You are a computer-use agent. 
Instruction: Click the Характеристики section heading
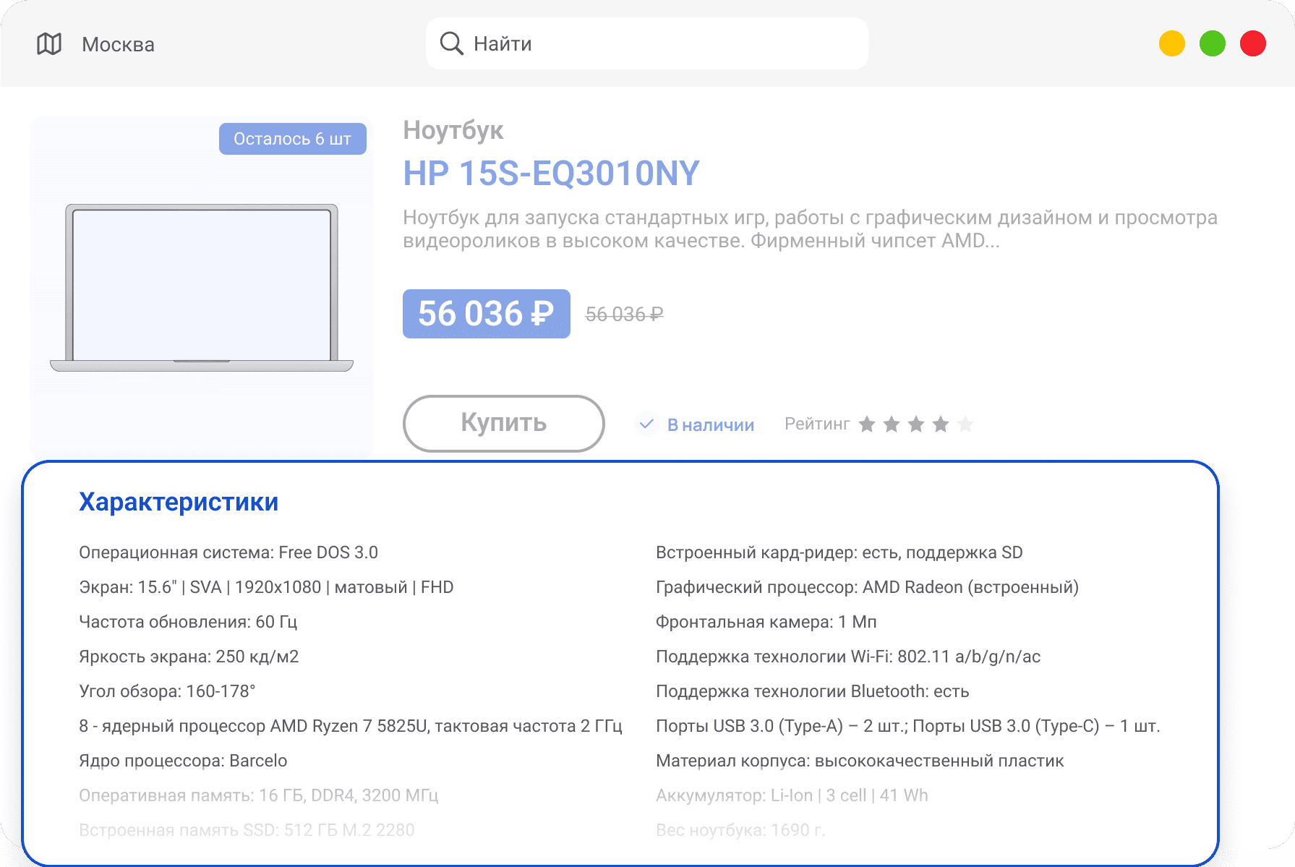tap(179, 502)
